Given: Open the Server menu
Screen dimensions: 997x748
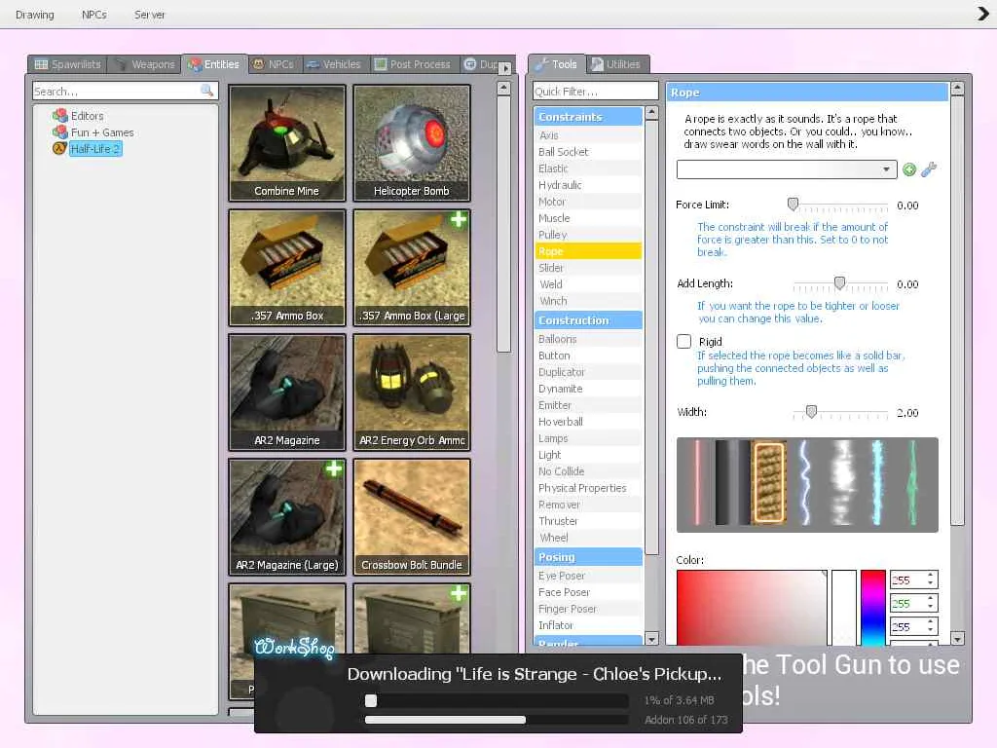Looking at the screenshot, I should [x=149, y=14].
